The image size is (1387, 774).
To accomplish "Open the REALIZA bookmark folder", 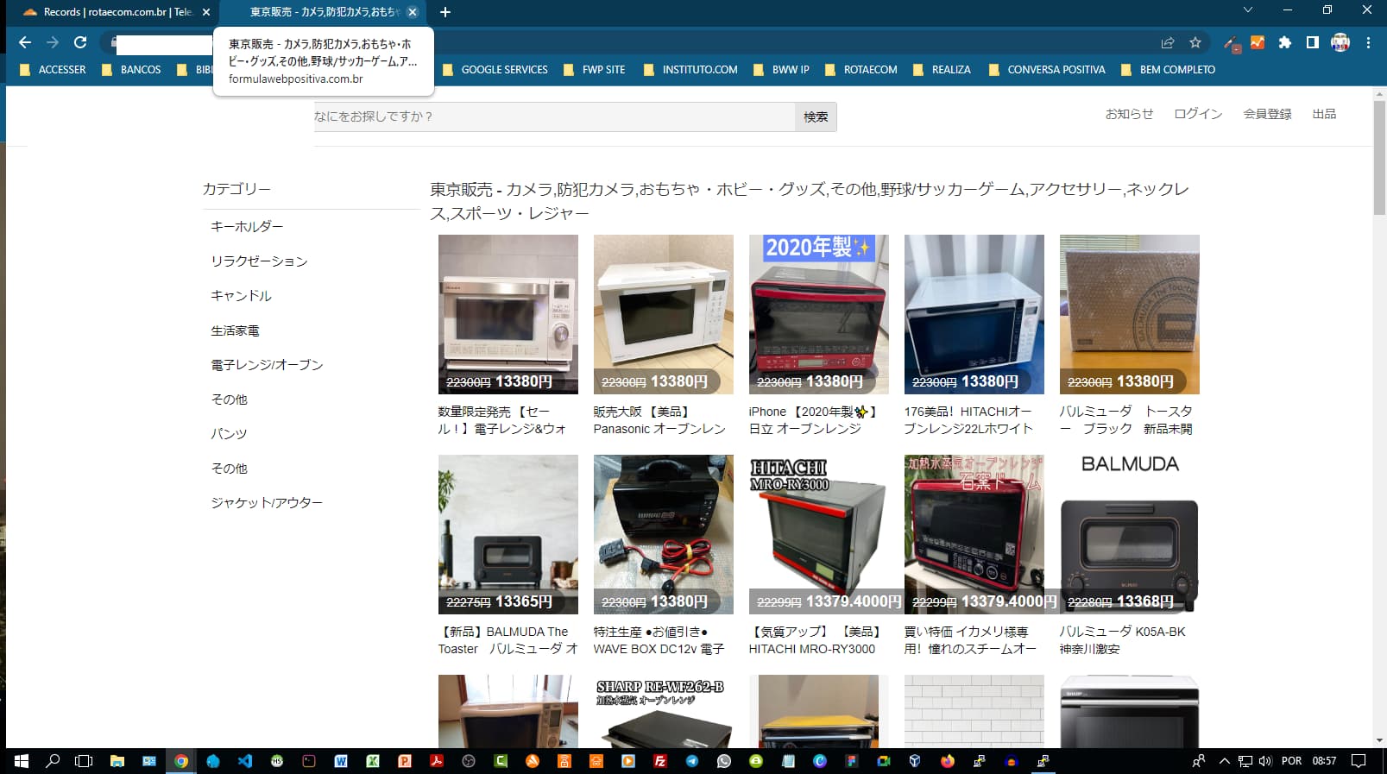I will click(943, 70).
